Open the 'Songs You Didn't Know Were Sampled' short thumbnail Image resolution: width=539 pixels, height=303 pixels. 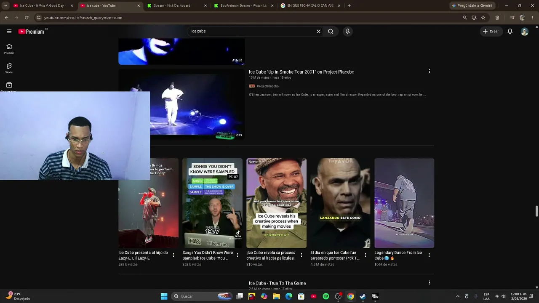(x=212, y=203)
